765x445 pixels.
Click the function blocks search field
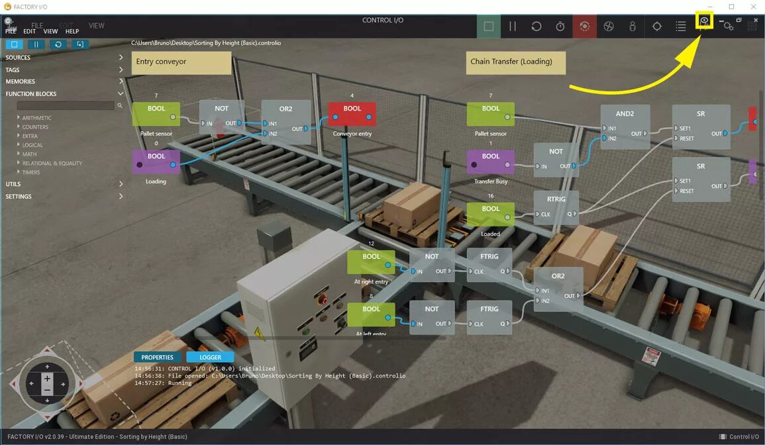point(66,105)
